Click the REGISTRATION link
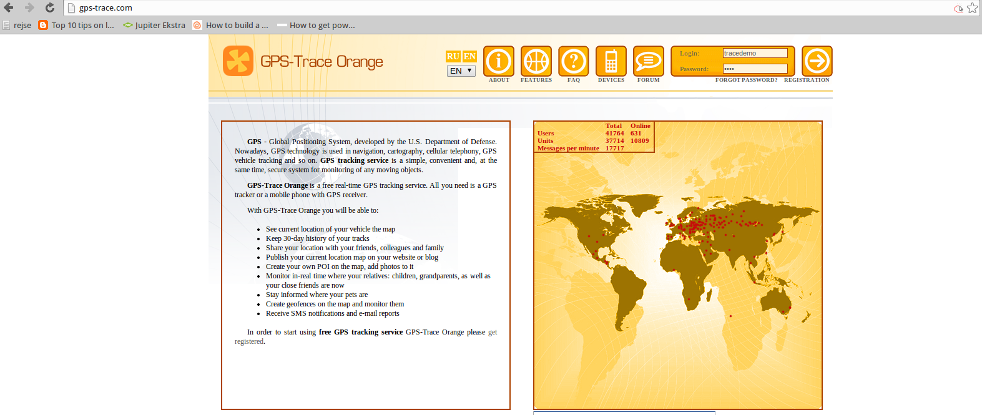 [807, 80]
